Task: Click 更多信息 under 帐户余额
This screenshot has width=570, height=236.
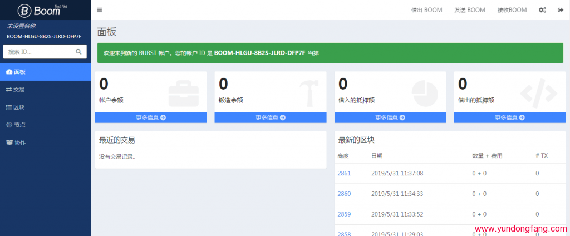Action: tap(150, 117)
